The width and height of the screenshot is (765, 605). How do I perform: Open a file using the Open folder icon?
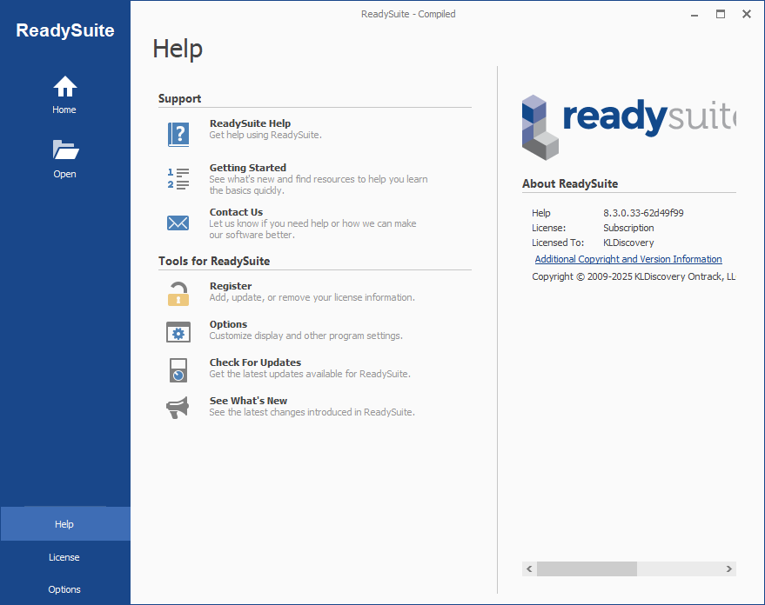(64, 150)
